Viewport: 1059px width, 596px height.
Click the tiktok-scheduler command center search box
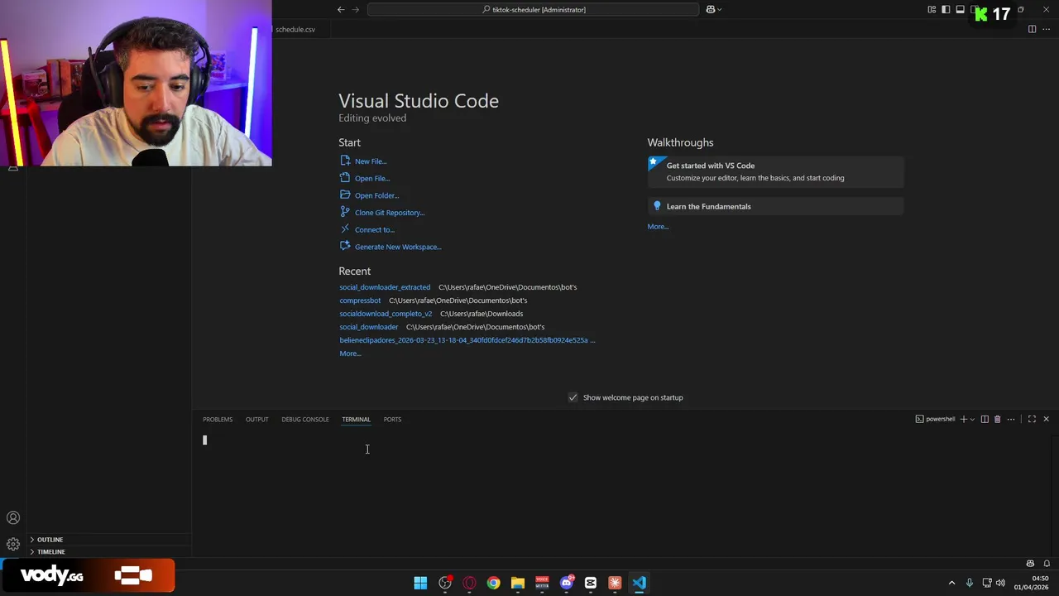click(x=534, y=9)
